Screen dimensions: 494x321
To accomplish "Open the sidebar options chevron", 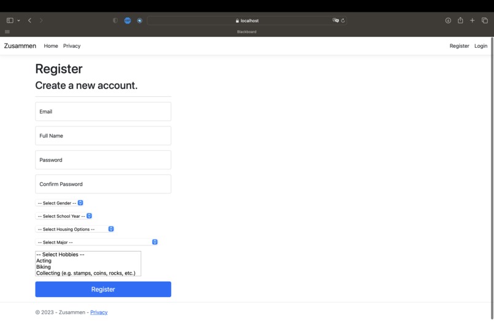I will (18, 20).
